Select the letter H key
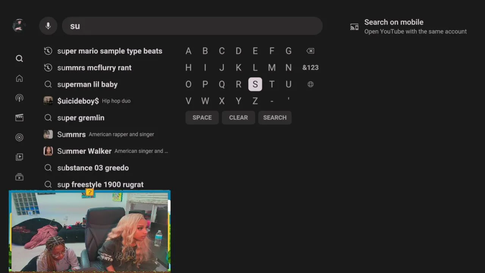 (188, 67)
